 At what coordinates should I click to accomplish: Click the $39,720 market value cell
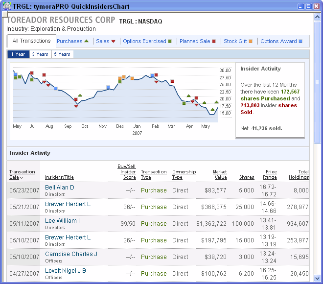pos(215,257)
